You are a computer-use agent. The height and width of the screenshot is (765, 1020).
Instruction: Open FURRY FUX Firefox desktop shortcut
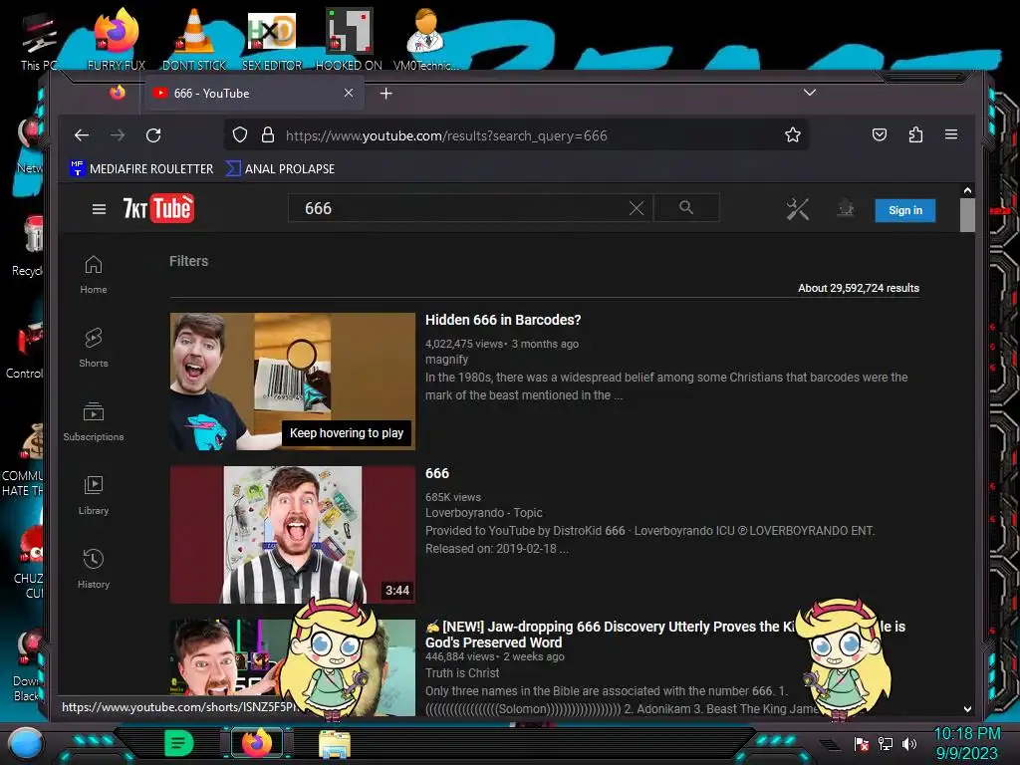(x=117, y=39)
